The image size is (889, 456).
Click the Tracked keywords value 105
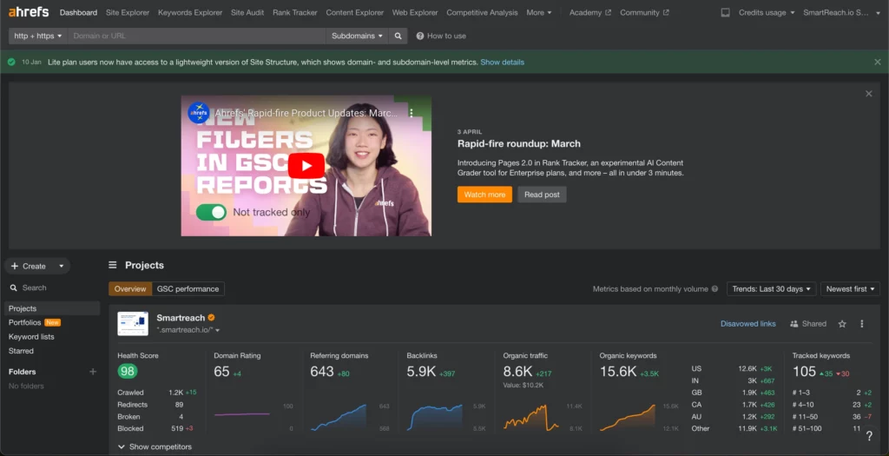(804, 372)
